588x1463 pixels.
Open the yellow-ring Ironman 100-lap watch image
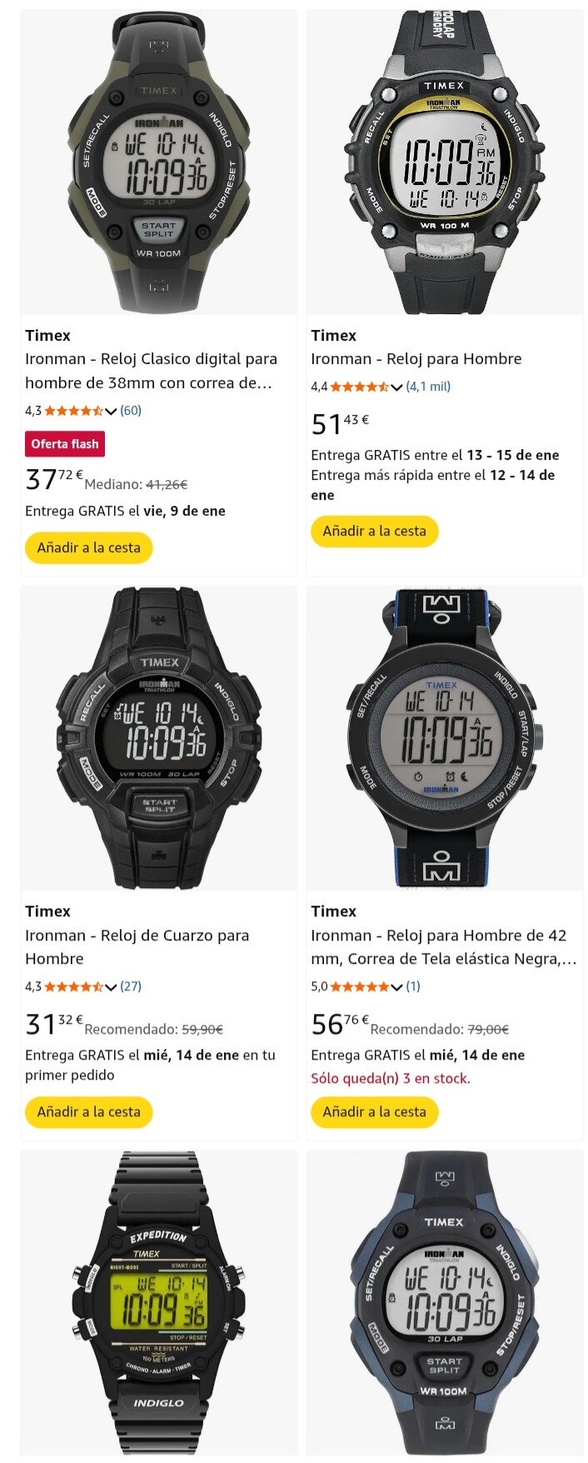(x=444, y=162)
